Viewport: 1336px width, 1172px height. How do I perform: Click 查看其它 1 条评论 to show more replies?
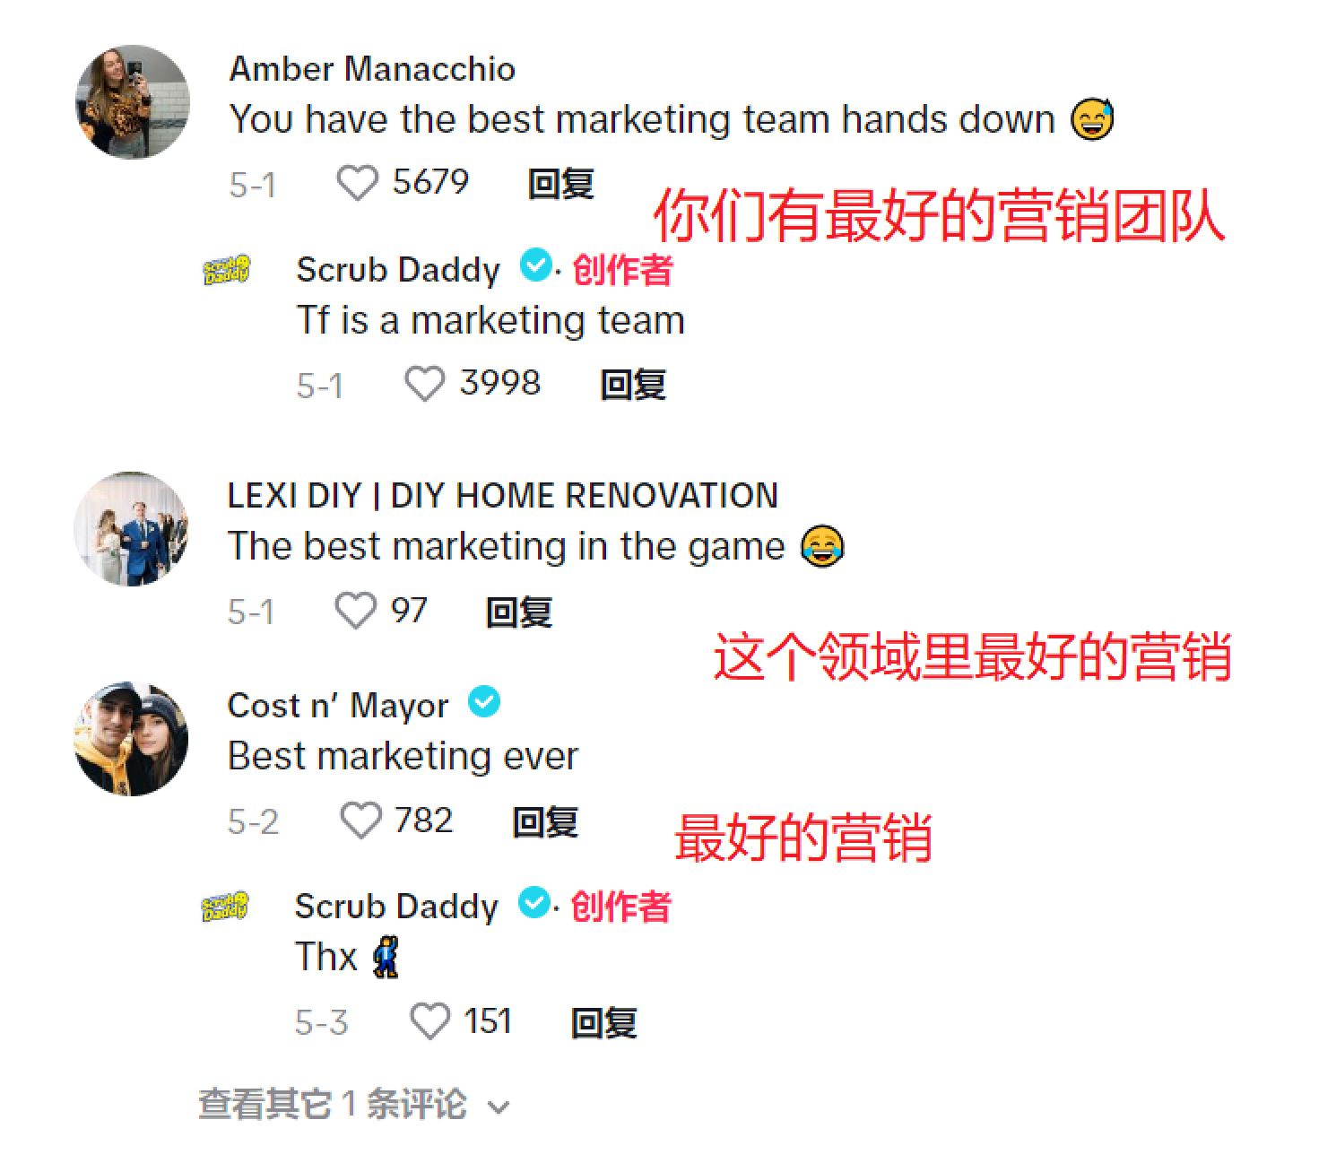[332, 1105]
